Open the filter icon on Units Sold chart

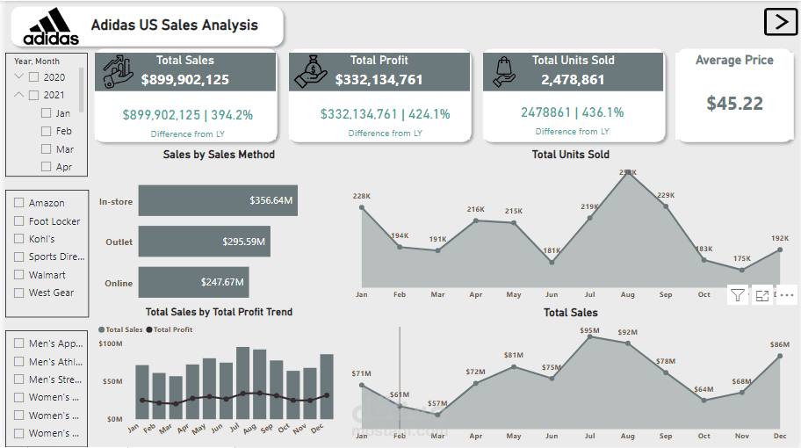pos(738,295)
